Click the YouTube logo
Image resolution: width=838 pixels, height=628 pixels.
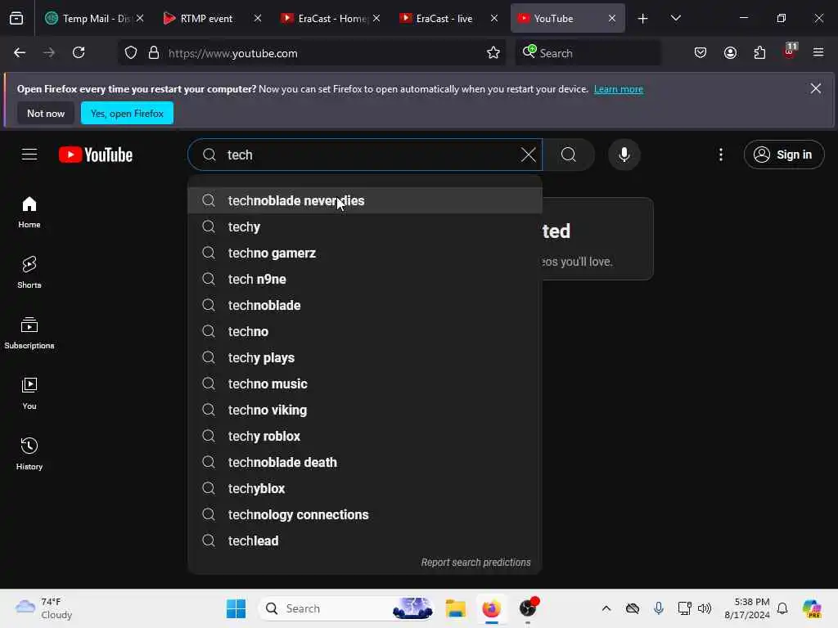(96, 155)
